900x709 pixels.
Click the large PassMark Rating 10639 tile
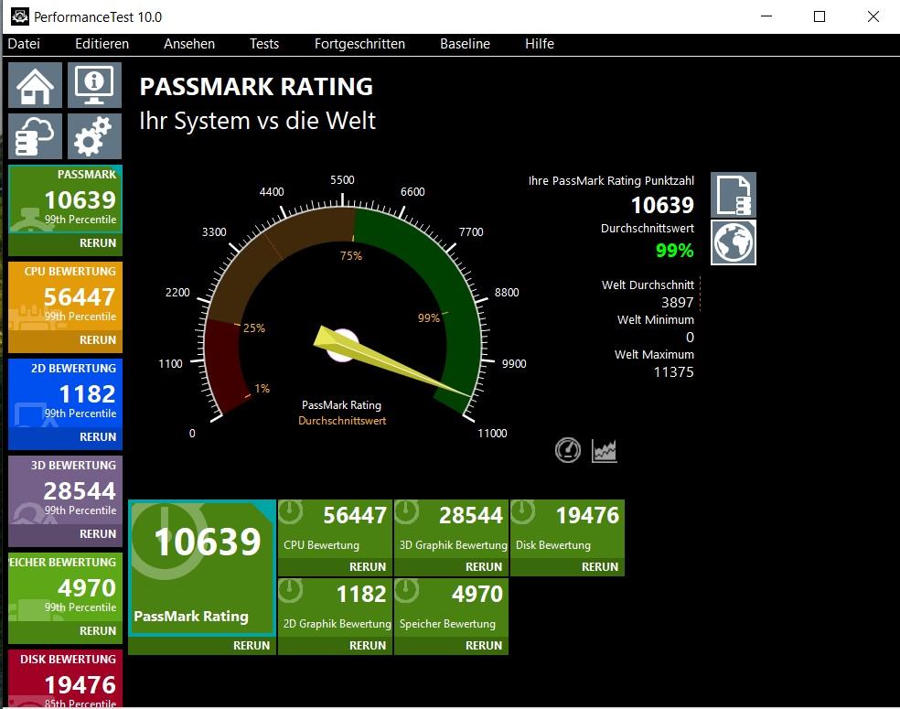202,568
